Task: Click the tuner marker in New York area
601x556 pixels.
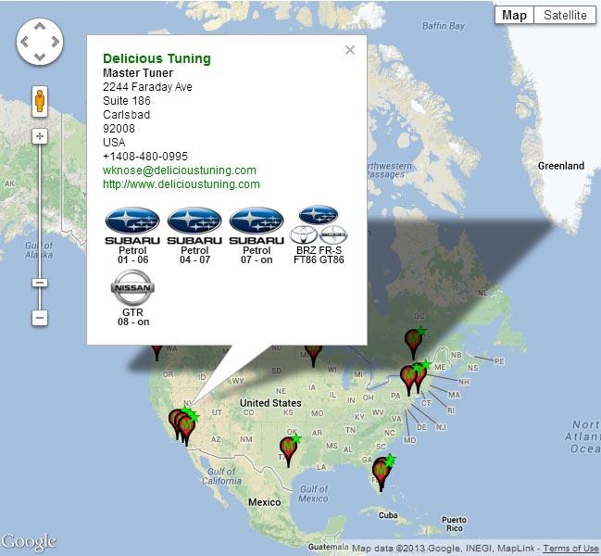Action: tap(409, 380)
